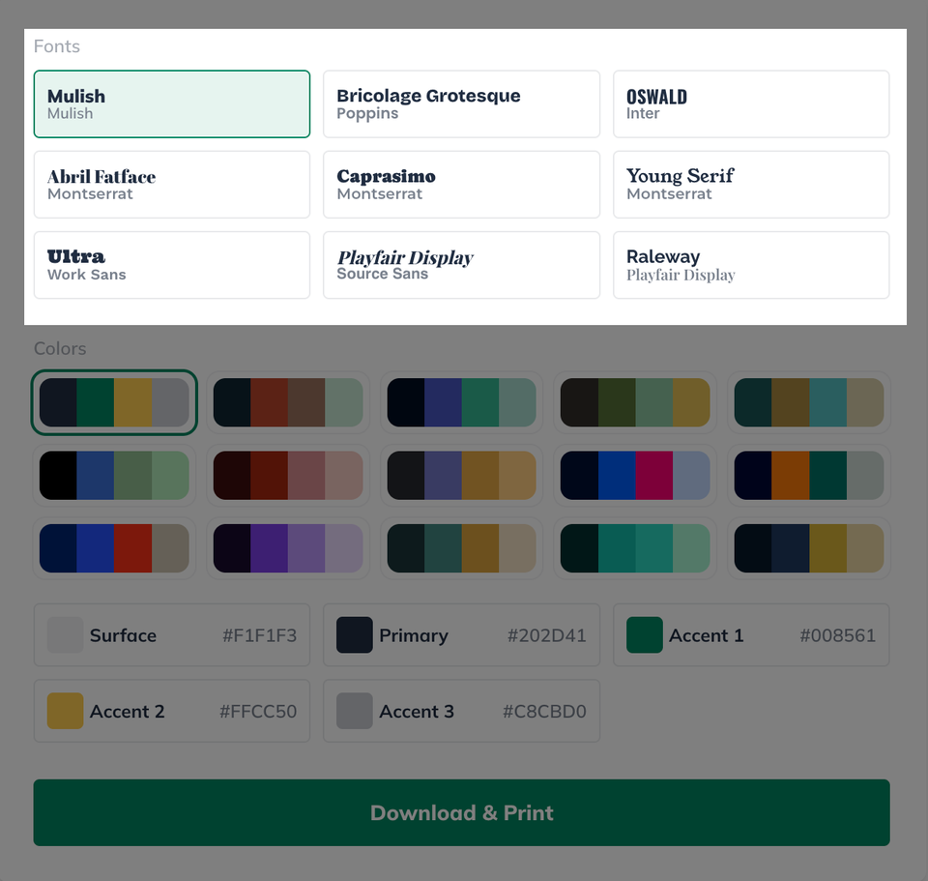Edit the Accent 2 hex value #FFCC50
This screenshot has width=928, height=881.
[258, 711]
